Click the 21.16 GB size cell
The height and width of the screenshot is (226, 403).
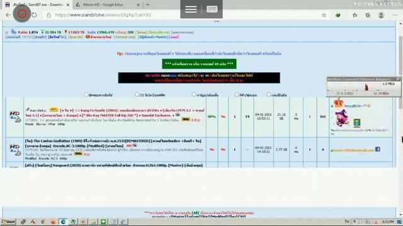(x=281, y=117)
